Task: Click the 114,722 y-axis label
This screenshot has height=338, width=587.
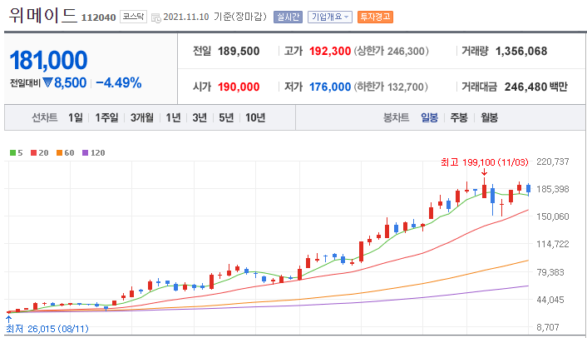Action: point(553,244)
